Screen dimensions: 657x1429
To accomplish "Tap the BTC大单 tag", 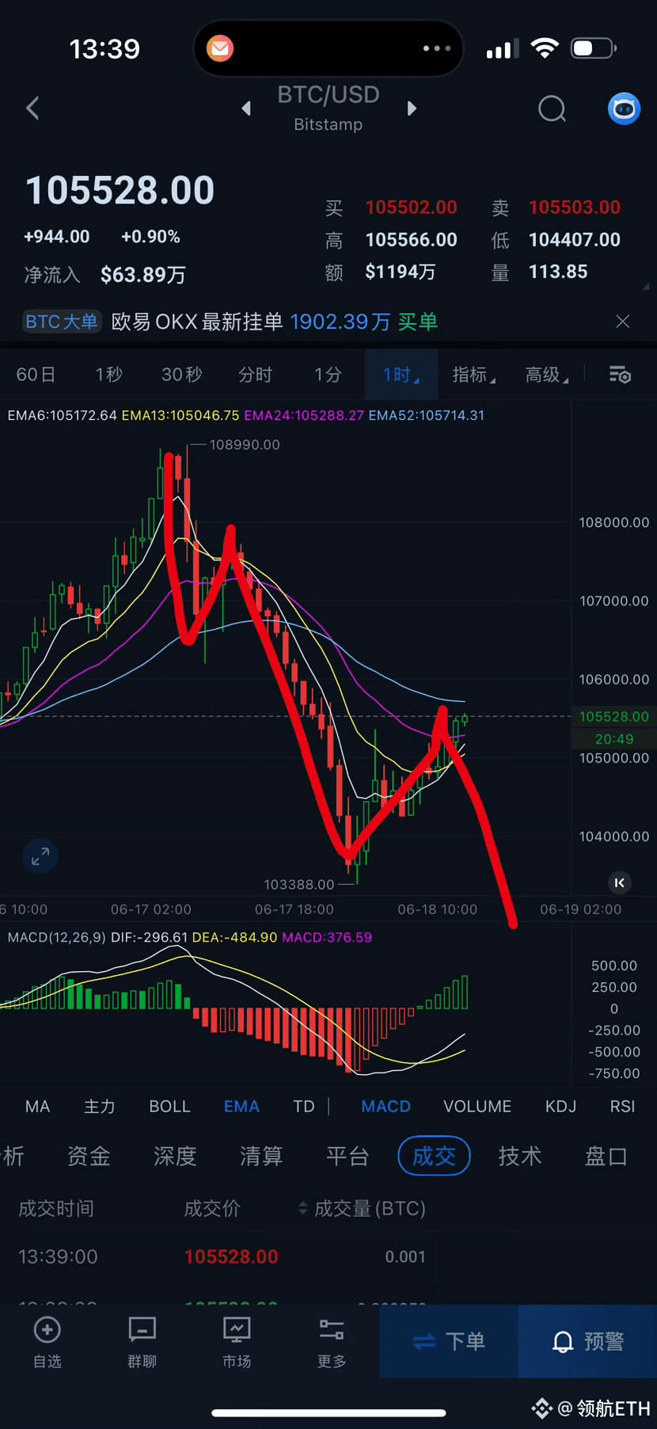I will click(x=62, y=322).
